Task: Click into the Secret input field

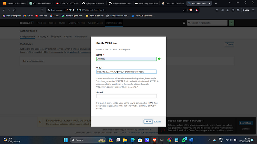Action: (x=126, y=96)
